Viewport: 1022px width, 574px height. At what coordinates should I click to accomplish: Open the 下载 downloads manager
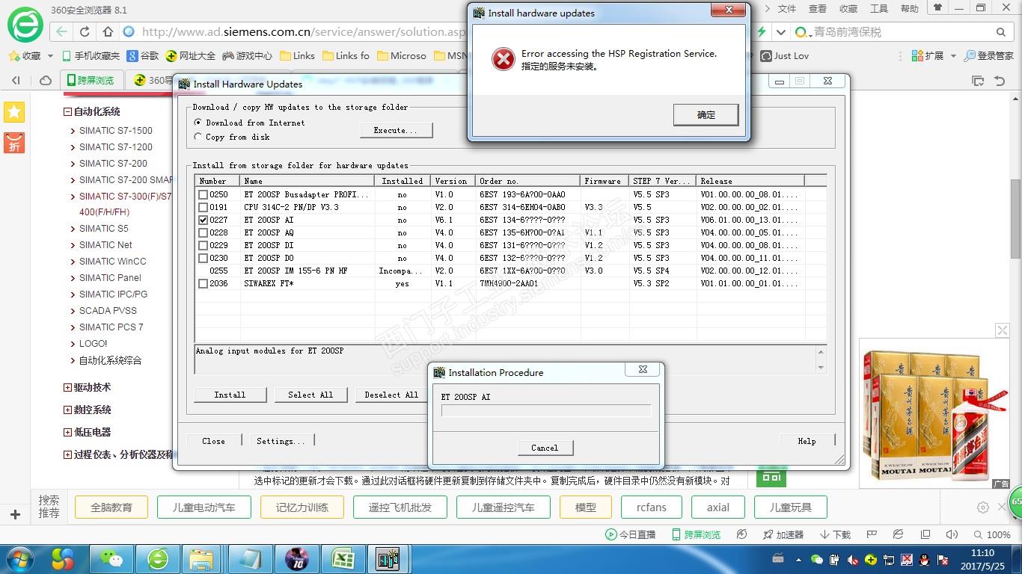point(836,534)
